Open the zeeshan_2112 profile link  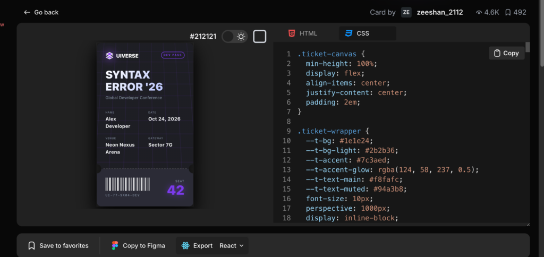[439, 13]
